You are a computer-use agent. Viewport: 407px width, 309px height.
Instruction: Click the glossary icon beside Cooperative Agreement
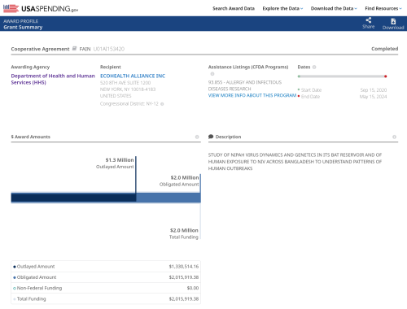(74, 49)
